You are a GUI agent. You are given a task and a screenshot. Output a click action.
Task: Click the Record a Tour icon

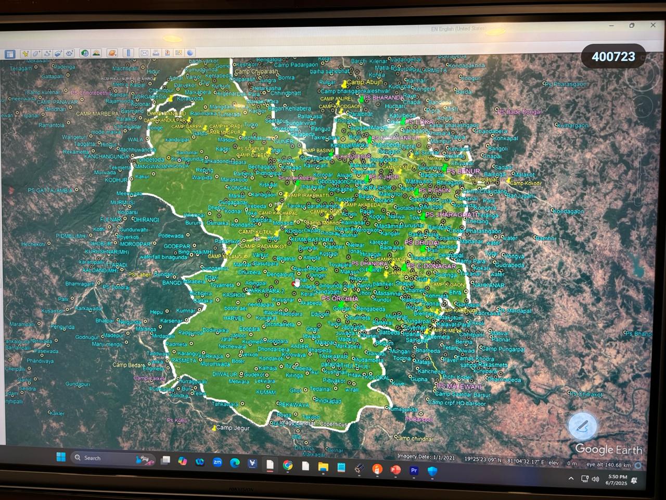[x=69, y=54]
